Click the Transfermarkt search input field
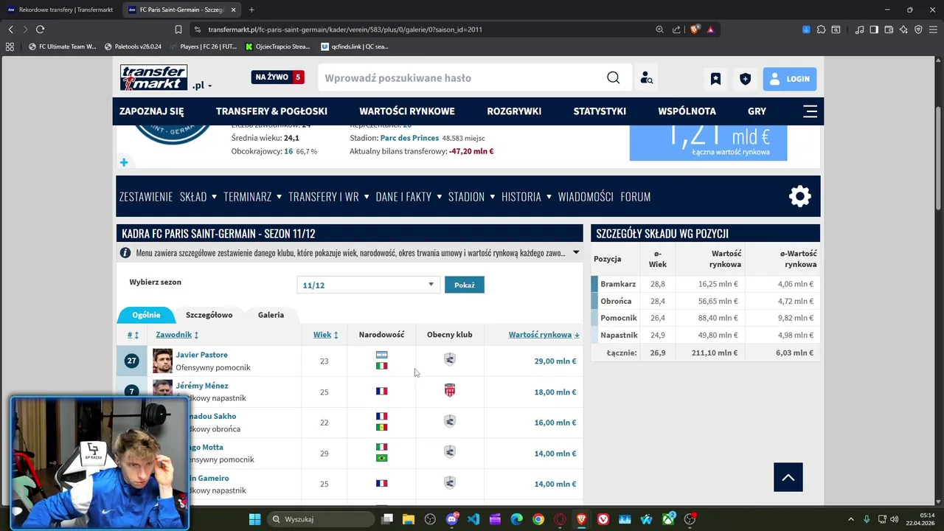The width and height of the screenshot is (944, 531). [x=461, y=78]
